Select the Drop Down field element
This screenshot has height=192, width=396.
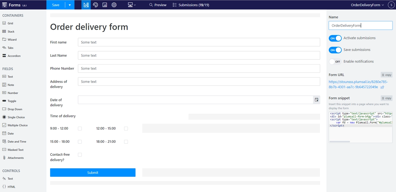(12, 109)
